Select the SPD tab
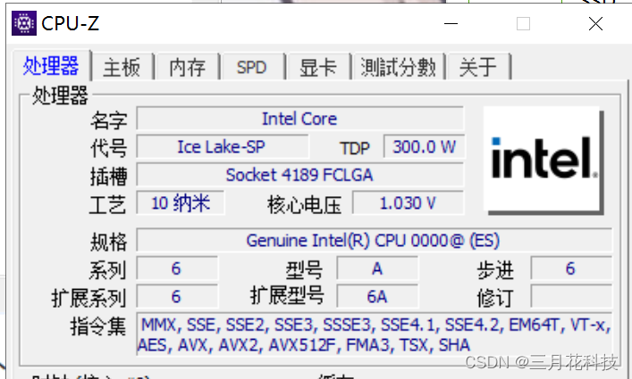The image size is (632, 379). (x=252, y=67)
